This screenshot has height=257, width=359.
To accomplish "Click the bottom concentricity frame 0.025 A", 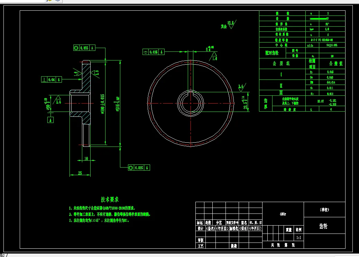I will click(x=139, y=168).
